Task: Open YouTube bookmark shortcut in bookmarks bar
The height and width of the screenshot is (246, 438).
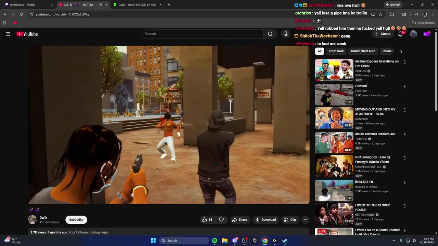Action: click(15, 23)
